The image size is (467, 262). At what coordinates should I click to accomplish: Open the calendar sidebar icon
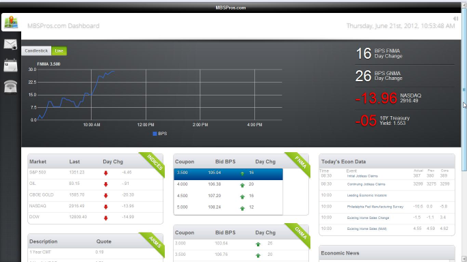click(10, 65)
